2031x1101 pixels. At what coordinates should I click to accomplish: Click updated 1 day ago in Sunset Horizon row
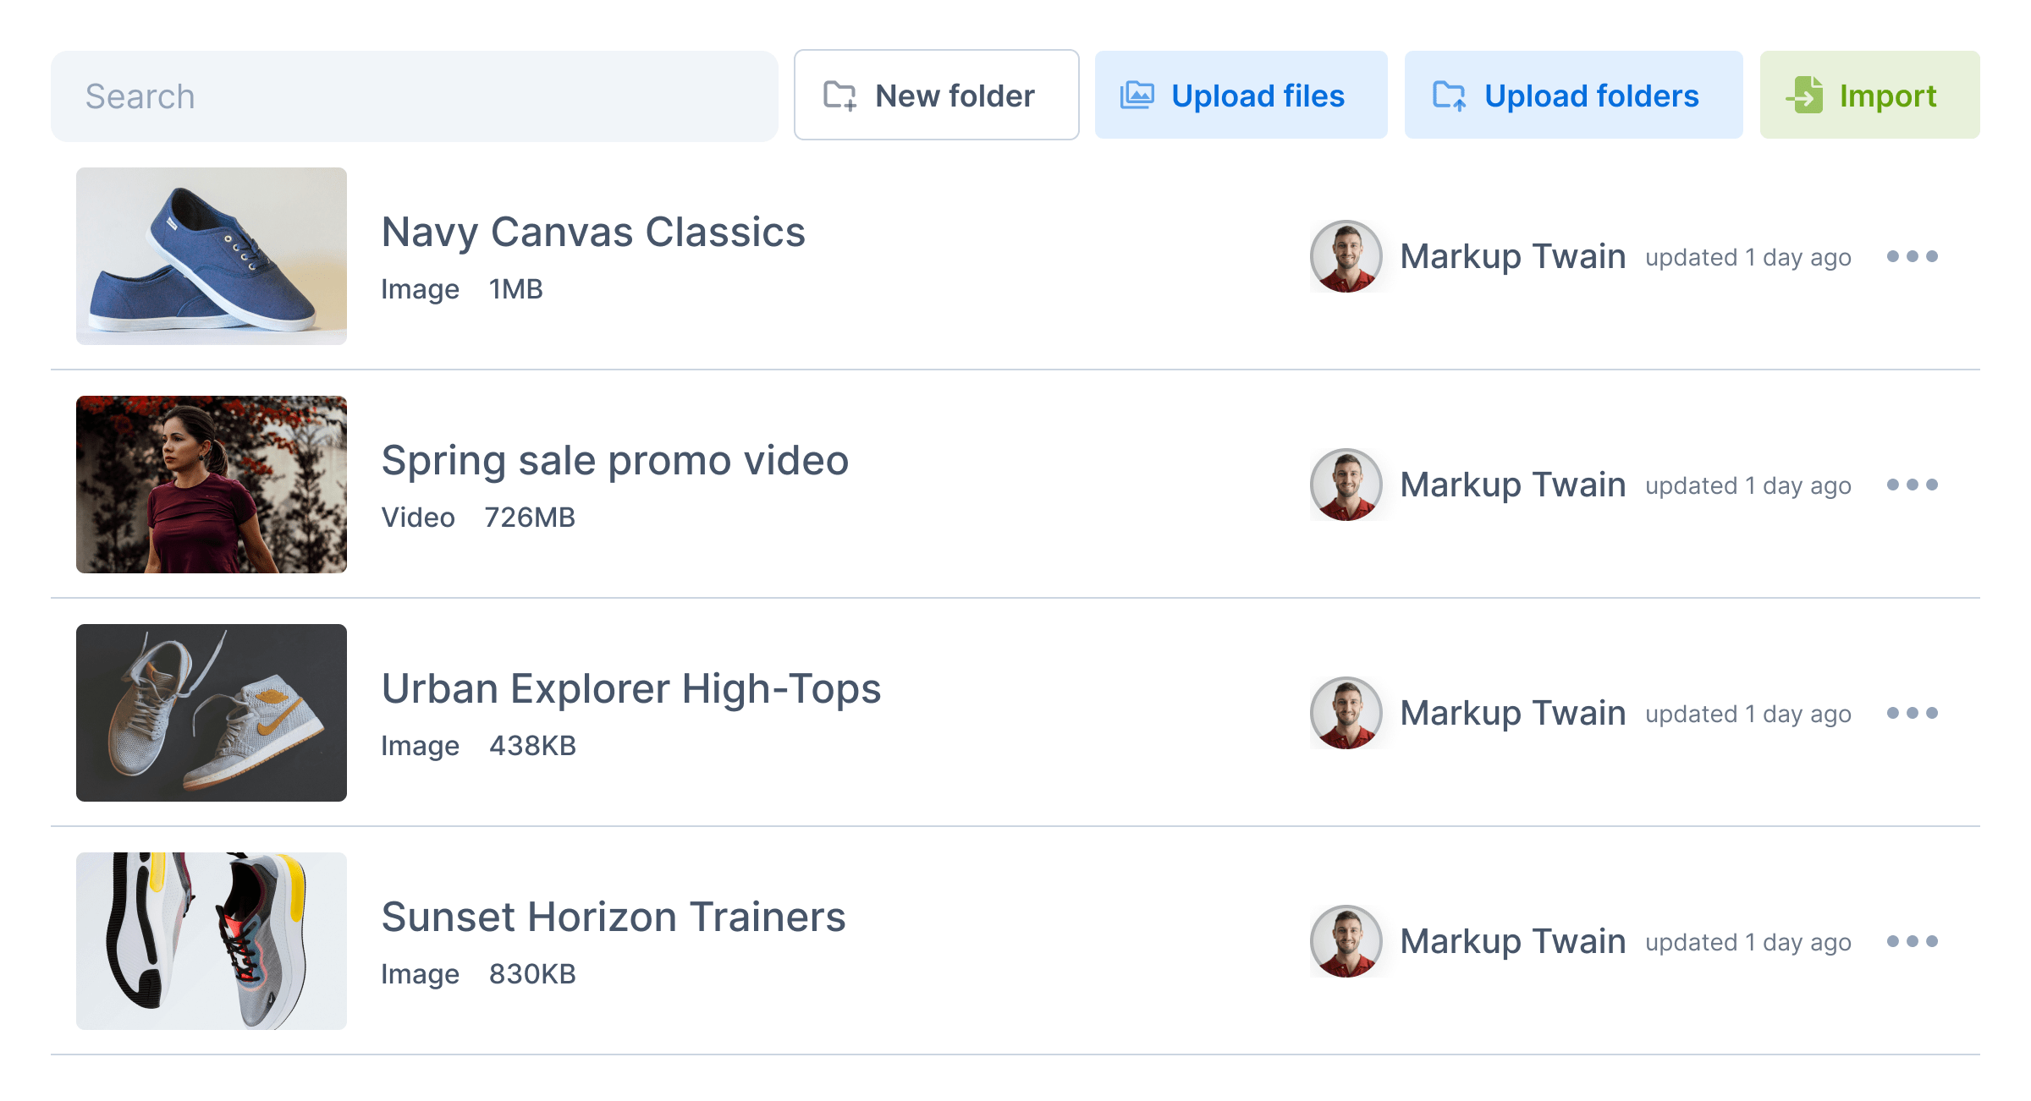click(x=1748, y=943)
